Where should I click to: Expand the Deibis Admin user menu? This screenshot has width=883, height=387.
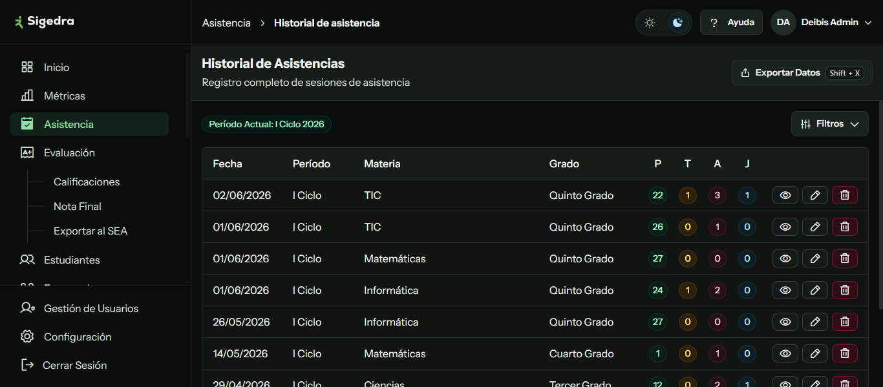point(836,23)
